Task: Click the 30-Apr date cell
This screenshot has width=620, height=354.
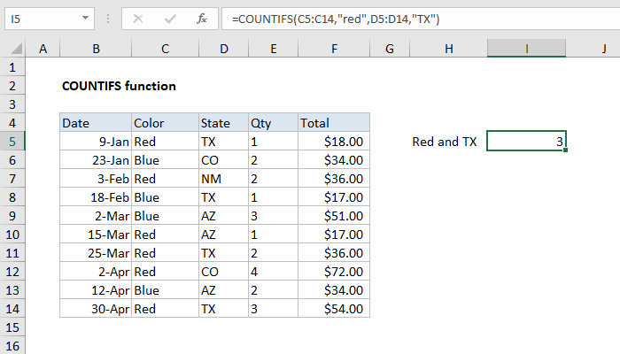Action: (95, 308)
